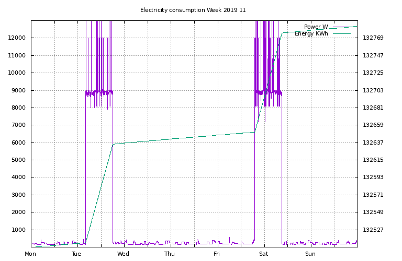This screenshot has height=261, width=402.
Task: Click the 132769 right axis value
Action: (373, 38)
